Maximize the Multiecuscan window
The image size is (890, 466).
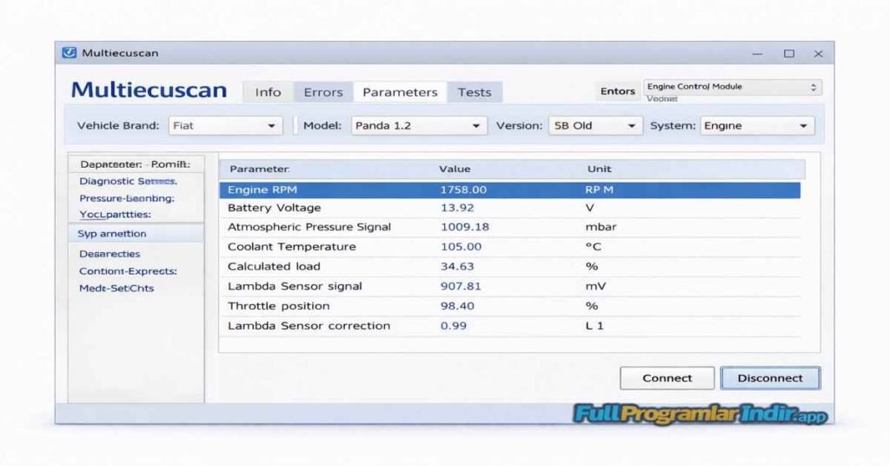[788, 54]
